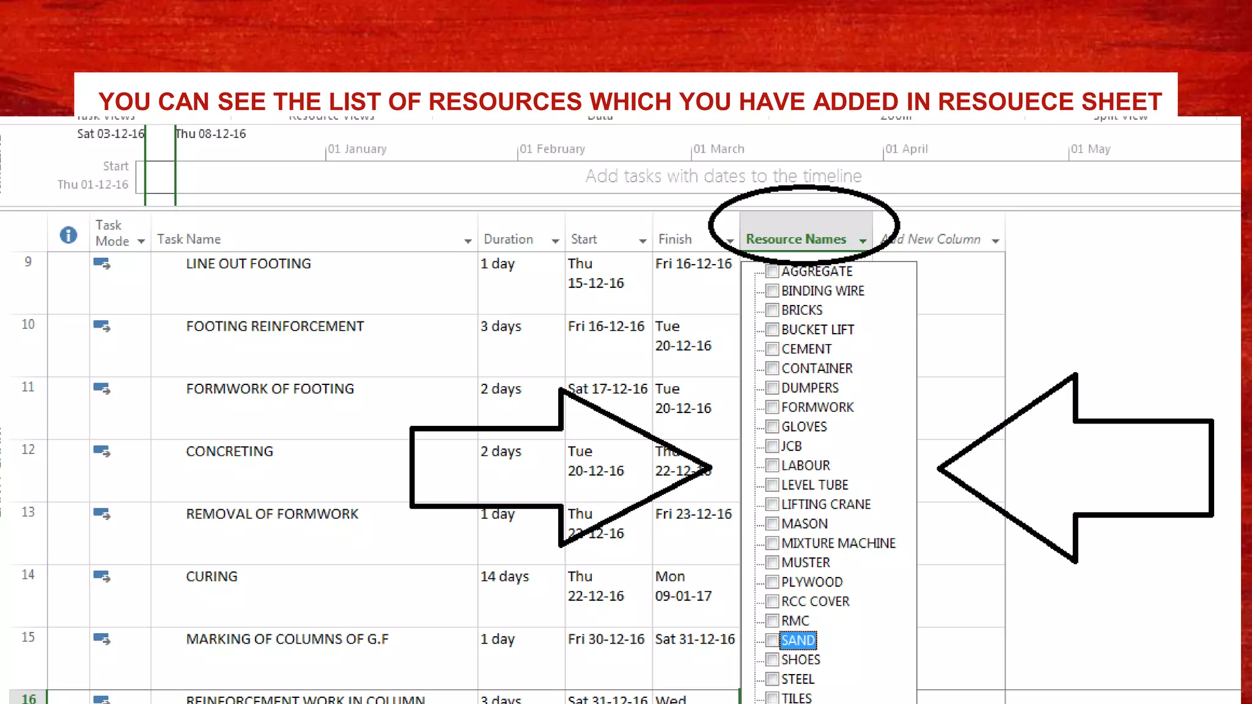The image size is (1252, 704).
Task: Click the Duration column header
Action: tap(521, 232)
